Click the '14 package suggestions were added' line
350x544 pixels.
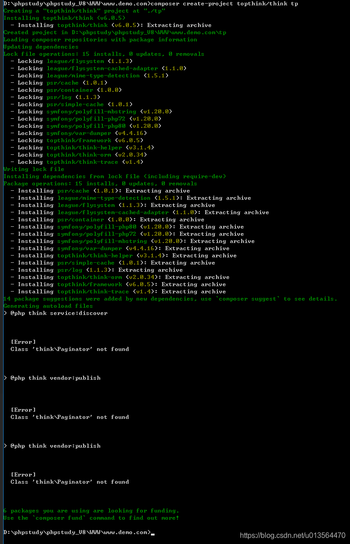[170, 299]
